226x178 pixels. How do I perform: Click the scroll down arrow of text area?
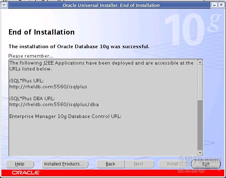click(200, 153)
